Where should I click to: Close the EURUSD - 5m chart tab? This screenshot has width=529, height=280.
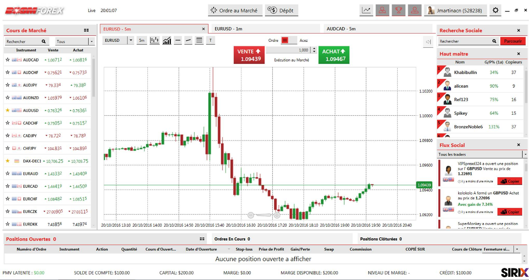point(203,29)
